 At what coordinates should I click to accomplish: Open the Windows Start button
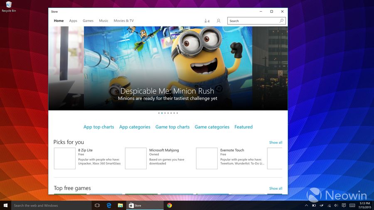point(5,205)
